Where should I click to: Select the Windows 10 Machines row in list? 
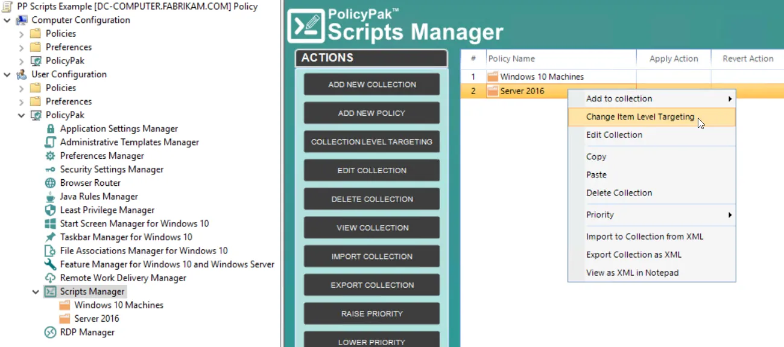click(x=622, y=77)
